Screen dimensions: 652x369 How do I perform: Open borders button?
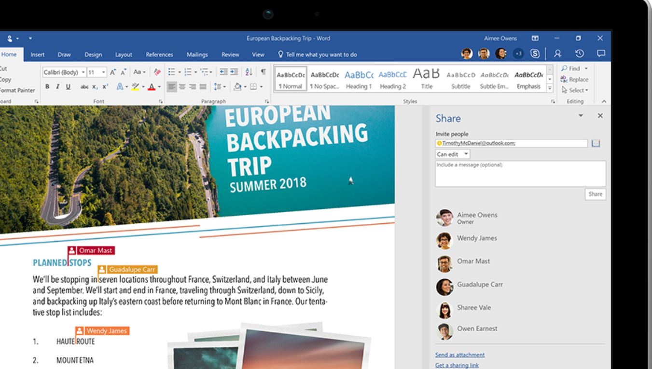pyautogui.click(x=253, y=87)
